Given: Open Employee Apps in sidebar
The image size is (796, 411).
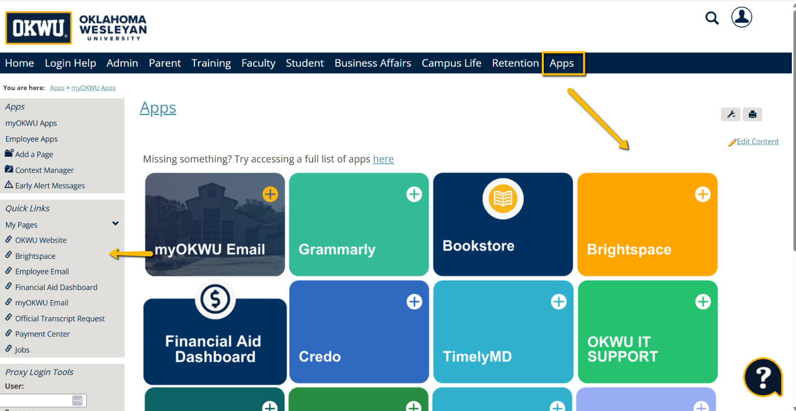Looking at the screenshot, I should point(32,139).
